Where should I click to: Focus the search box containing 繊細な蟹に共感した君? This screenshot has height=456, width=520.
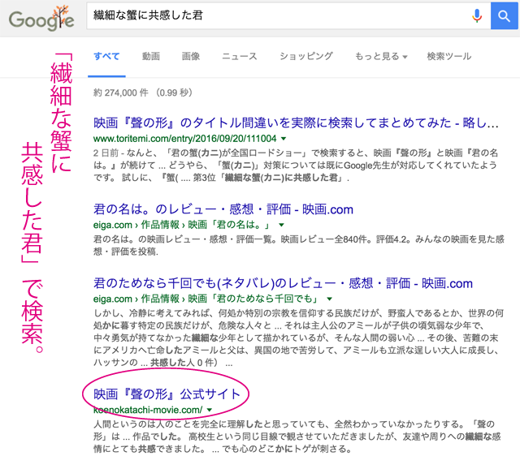click(288, 16)
